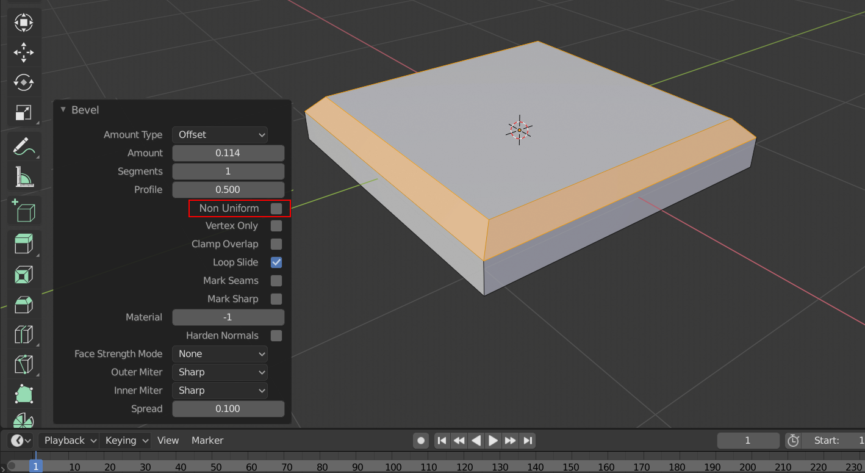Image resolution: width=865 pixels, height=473 pixels.
Task: Click the current frame number field
Action: (748, 440)
